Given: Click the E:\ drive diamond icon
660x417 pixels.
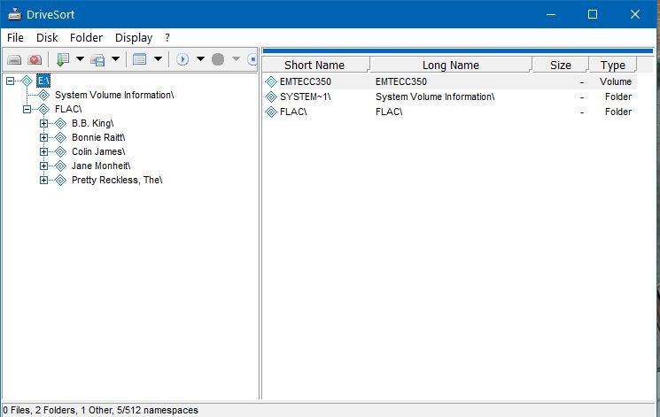Looking at the screenshot, I should tap(27, 81).
